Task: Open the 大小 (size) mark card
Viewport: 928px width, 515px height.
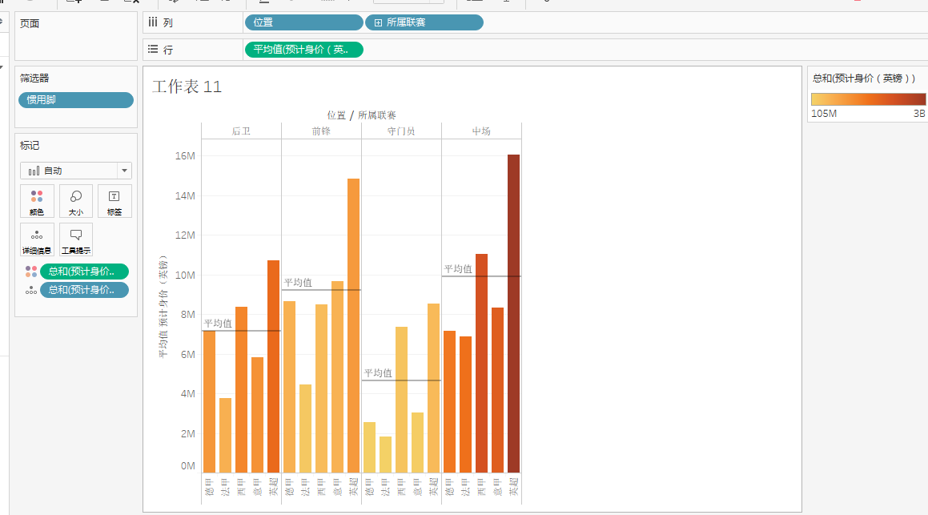Action: pyautogui.click(x=76, y=201)
